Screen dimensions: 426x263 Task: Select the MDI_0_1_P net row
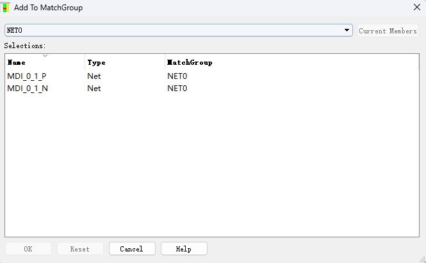pos(212,76)
